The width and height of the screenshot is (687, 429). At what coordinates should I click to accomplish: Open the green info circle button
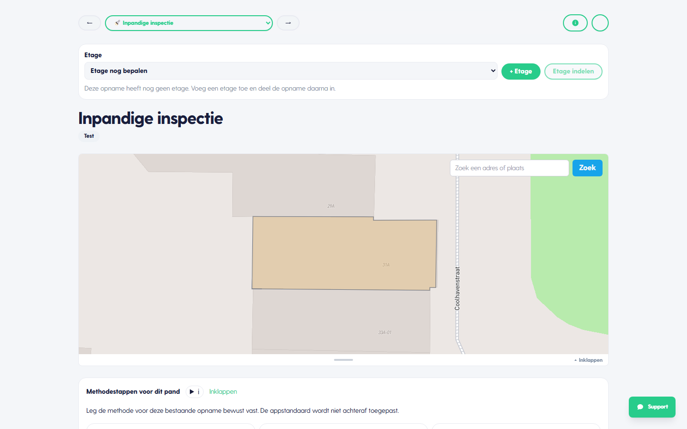tap(575, 23)
